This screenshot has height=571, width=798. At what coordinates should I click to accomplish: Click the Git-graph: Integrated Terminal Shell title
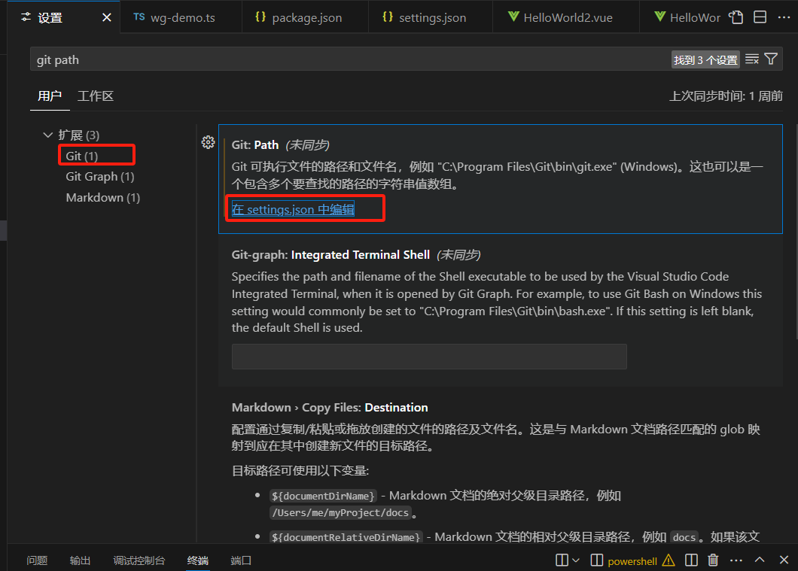point(330,255)
